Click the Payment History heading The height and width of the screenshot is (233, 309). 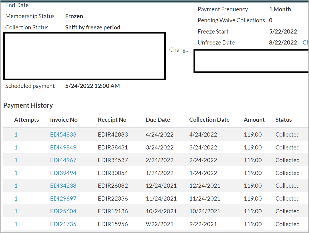28,106
